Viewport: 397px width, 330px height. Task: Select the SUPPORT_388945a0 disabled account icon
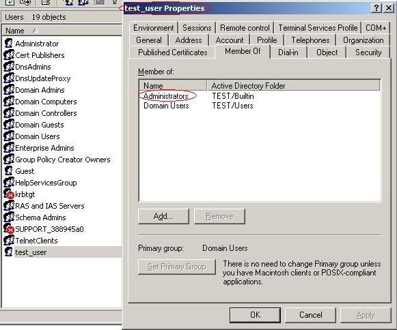tap(9, 229)
